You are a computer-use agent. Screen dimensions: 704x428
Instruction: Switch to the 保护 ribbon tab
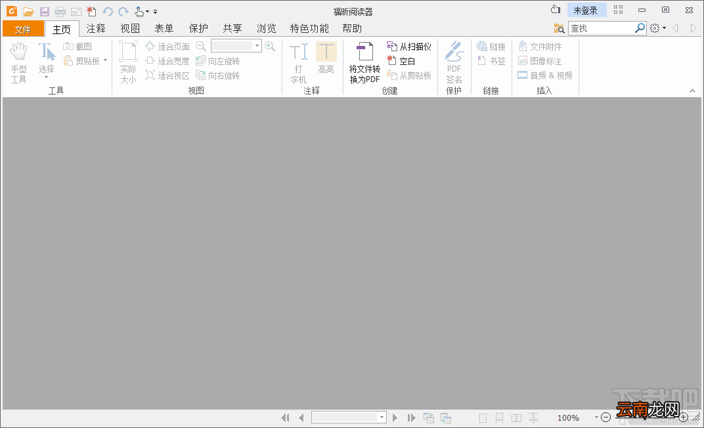198,29
